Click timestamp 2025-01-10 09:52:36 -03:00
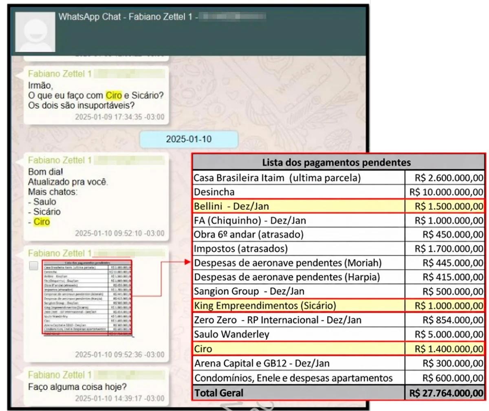This screenshot has width=489, height=411. click(120, 355)
